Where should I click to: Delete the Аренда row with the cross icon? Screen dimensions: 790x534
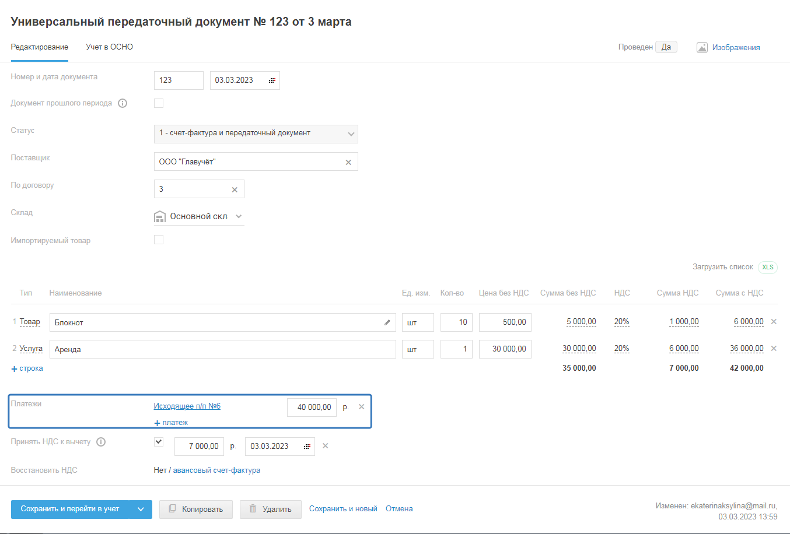774,349
